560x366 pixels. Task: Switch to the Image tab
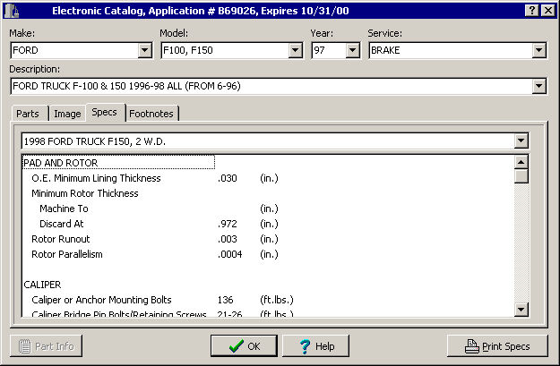tap(67, 114)
